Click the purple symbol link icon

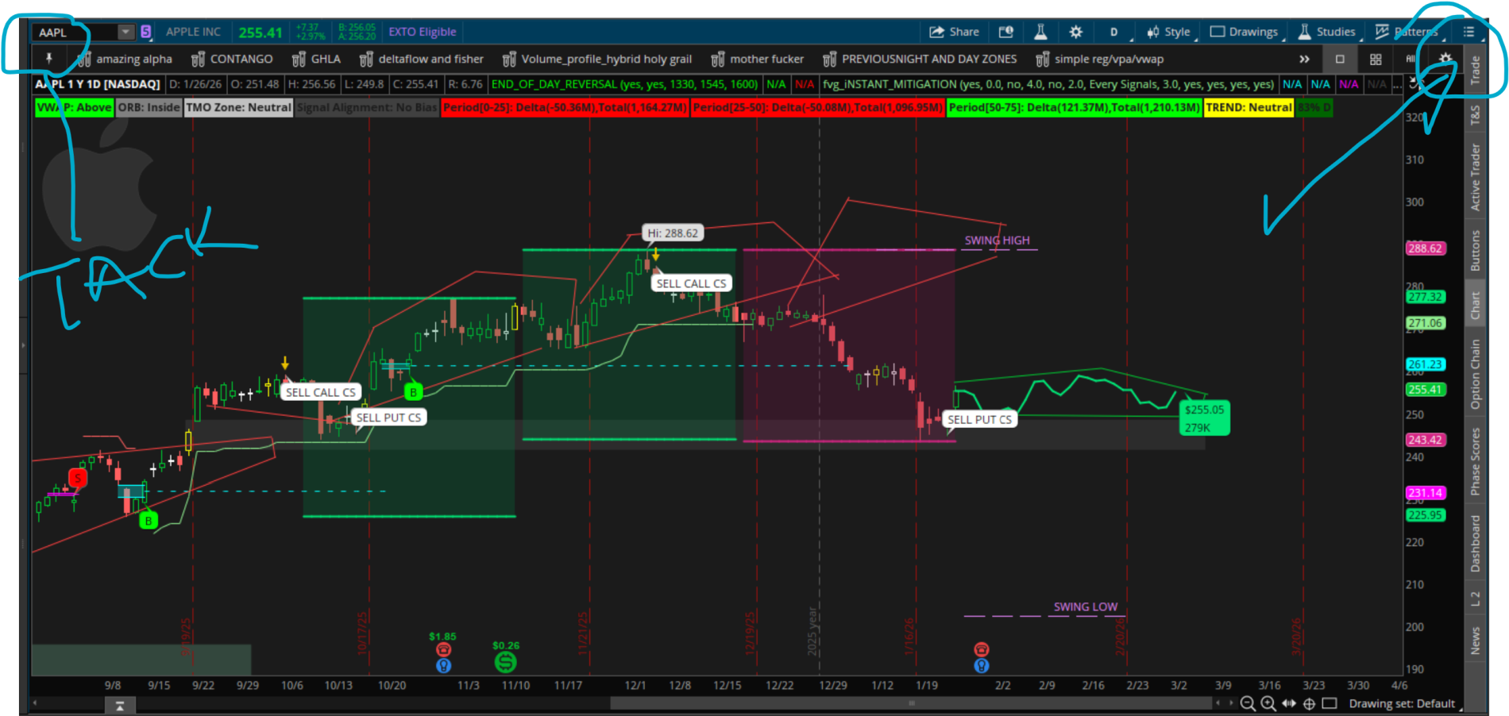pyautogui.click(x=146, y=32)
